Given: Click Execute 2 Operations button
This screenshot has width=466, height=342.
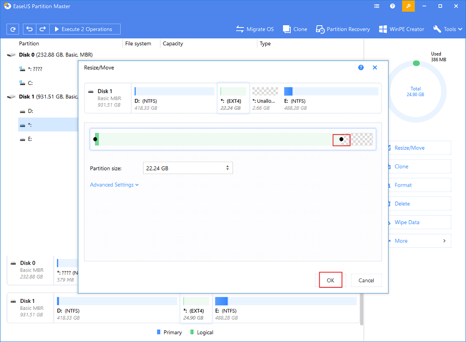Looking at the screenshot, I should tap(85, 29).
